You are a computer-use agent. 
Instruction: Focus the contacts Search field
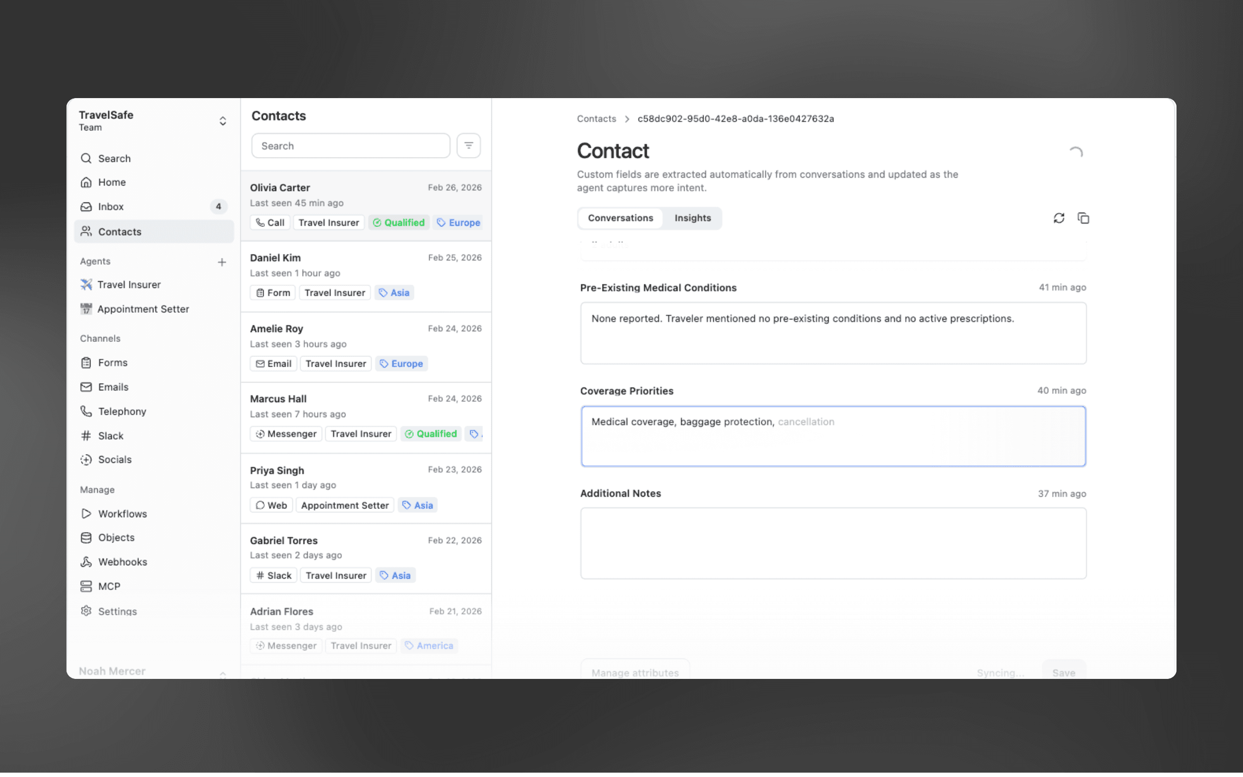click(x=350, y=146)
